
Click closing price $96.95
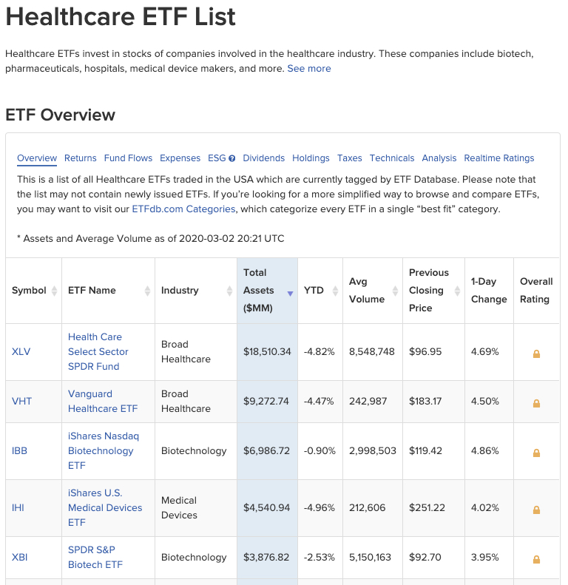425,351
